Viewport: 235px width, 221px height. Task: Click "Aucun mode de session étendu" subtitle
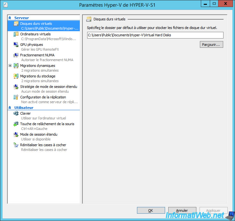click(x=45, y=91)
